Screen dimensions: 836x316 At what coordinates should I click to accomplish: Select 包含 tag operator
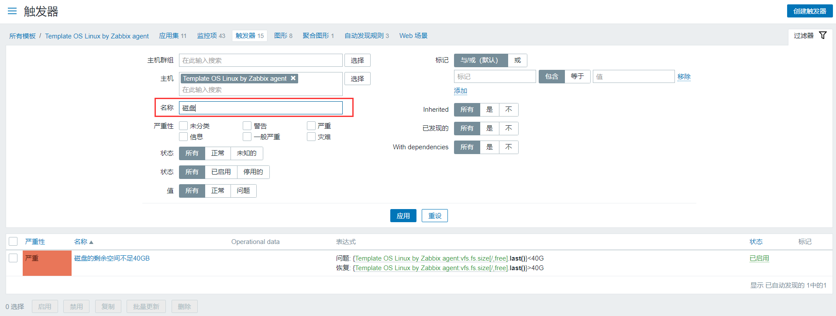(552, 76)
